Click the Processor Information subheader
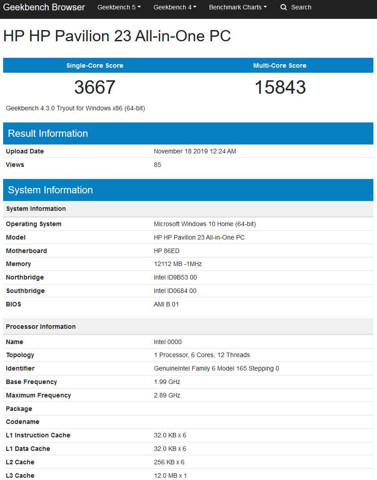The image size is (377, 480). coord(188,327)
